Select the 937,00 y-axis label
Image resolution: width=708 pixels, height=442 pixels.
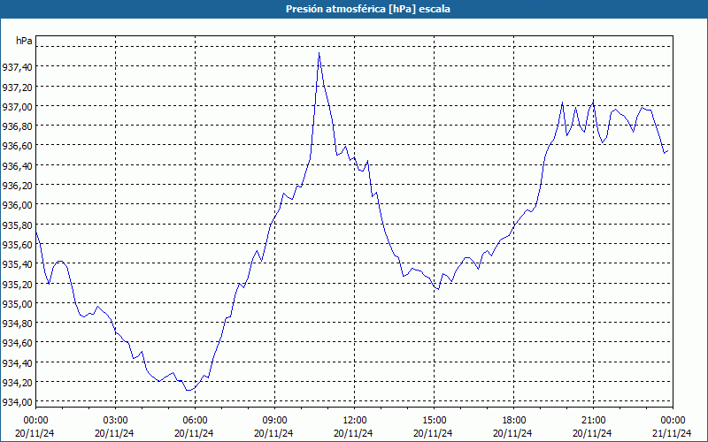[x=17, y=106]
